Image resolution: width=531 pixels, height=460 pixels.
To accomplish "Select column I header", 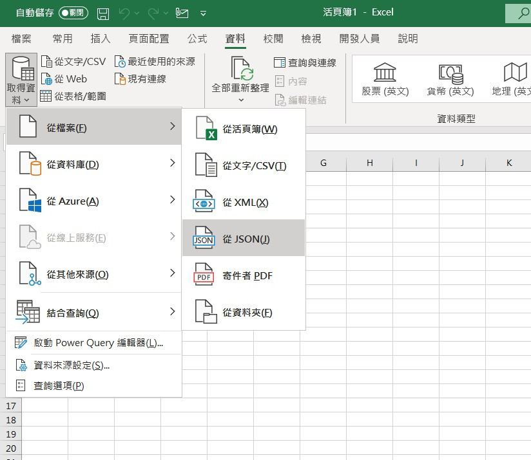I will (416, 163).
